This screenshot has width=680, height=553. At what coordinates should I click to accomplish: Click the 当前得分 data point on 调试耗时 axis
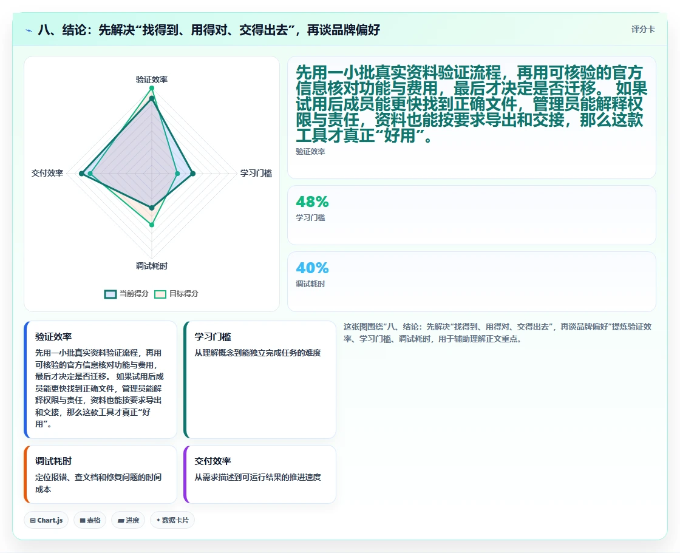[152, 208]
